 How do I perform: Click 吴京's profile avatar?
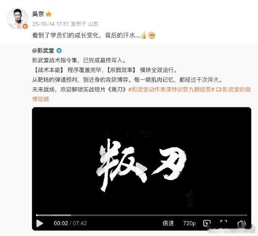tap(18, 18)
